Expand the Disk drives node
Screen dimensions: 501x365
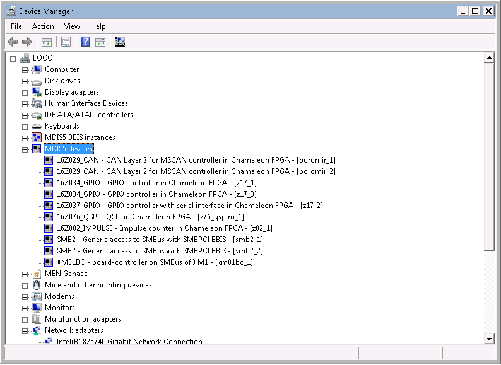[25, 81]
